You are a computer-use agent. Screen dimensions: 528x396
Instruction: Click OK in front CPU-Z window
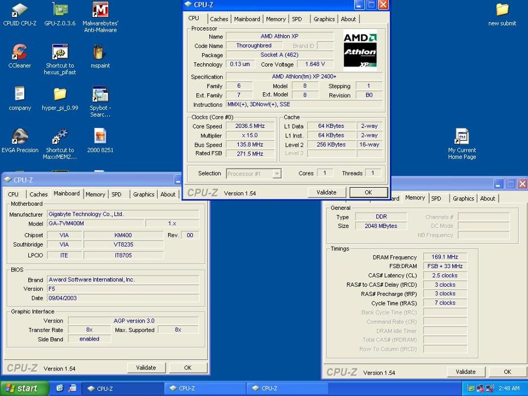[x=368, y=192]
